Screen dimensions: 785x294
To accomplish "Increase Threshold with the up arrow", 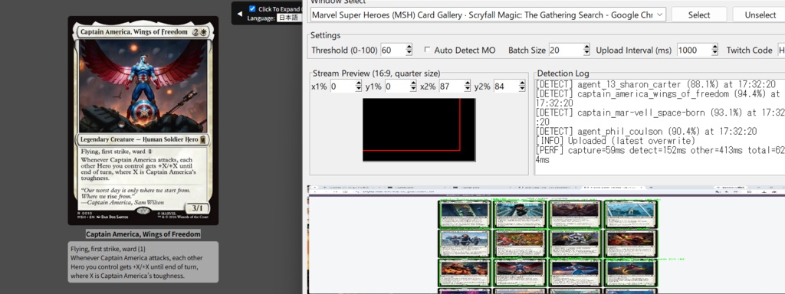I will click(409, 47).
